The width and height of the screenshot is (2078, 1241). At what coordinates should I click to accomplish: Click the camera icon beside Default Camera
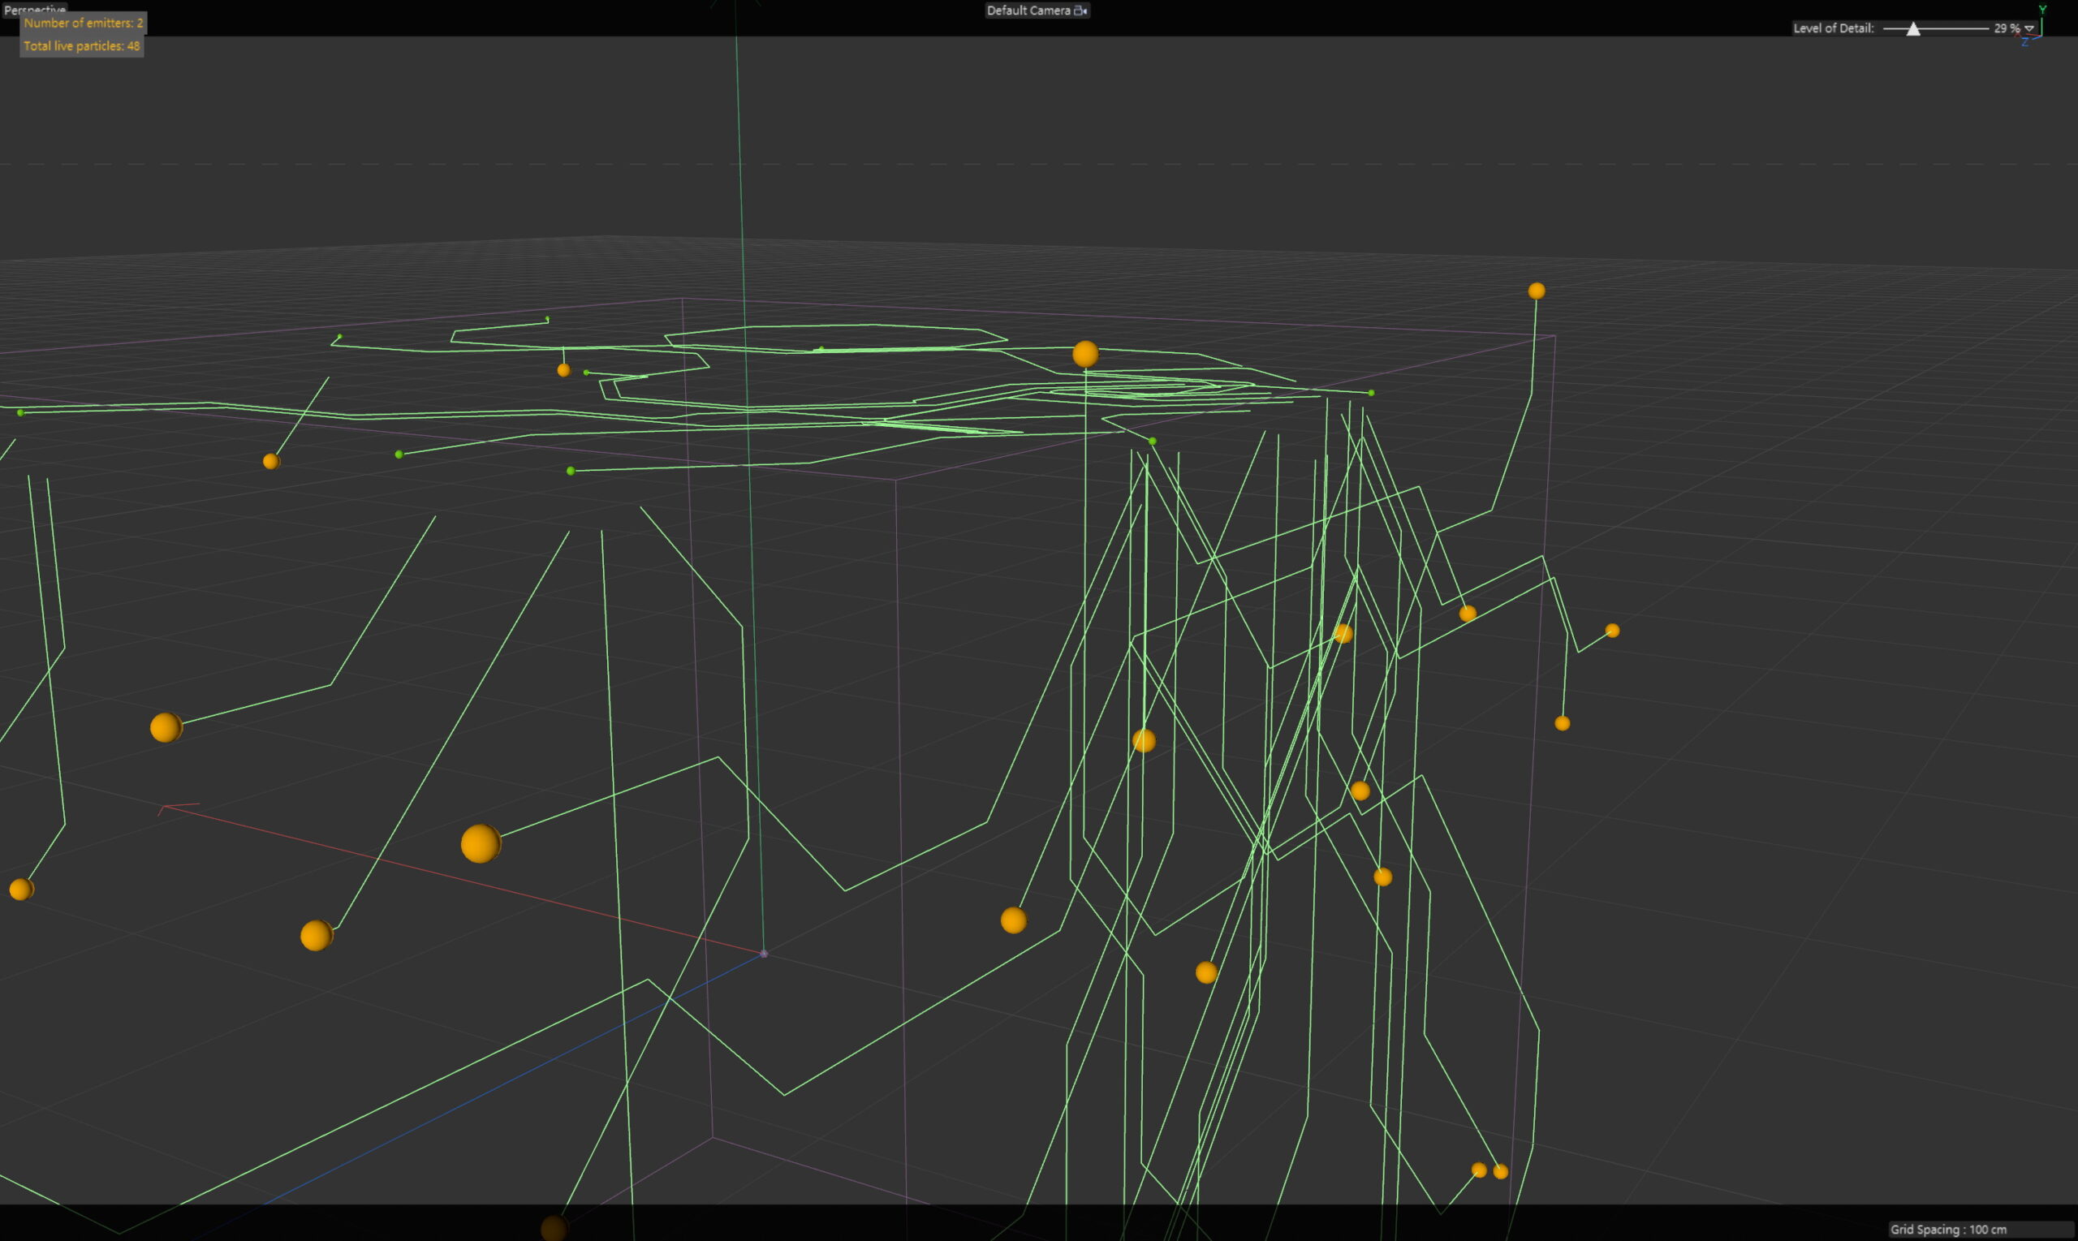[1080, 11]
